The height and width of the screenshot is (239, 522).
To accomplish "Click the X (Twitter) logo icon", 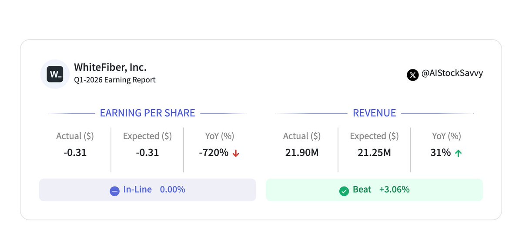I will click(412, 75).
